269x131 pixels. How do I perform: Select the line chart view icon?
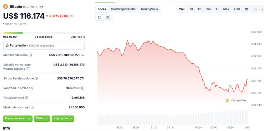99,17
